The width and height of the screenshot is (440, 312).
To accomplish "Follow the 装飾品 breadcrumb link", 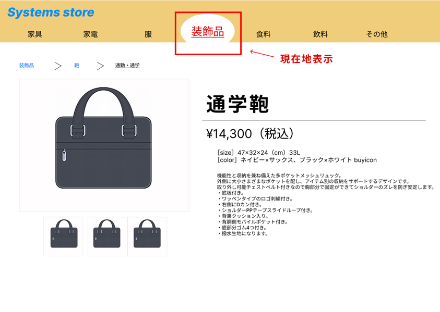I will 27,65.
